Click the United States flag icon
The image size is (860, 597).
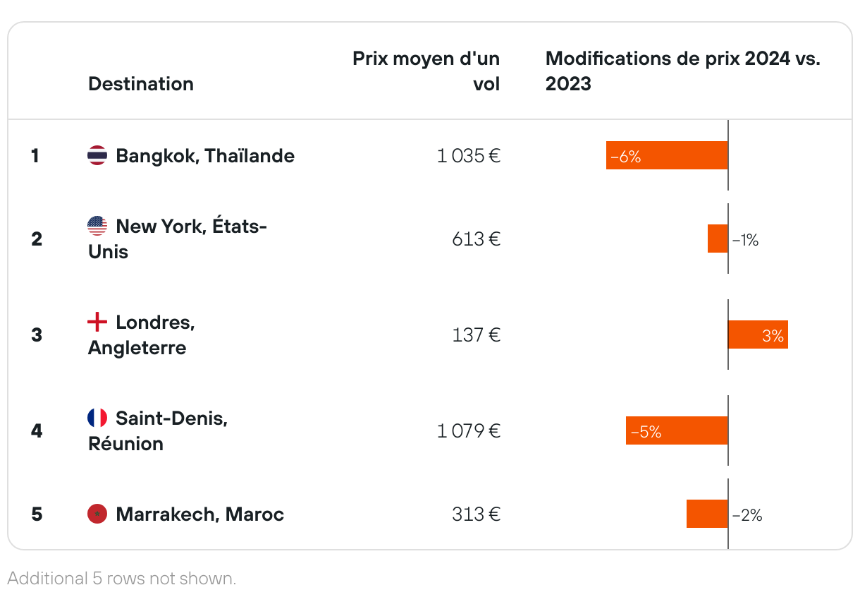97,226
